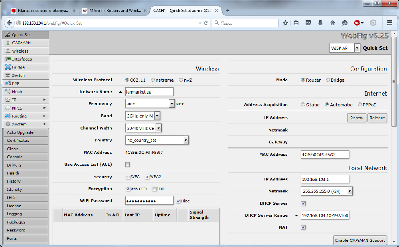Open the Firefox hamburger menu
This screenshot has width=399, height=247.
[390, 23]
